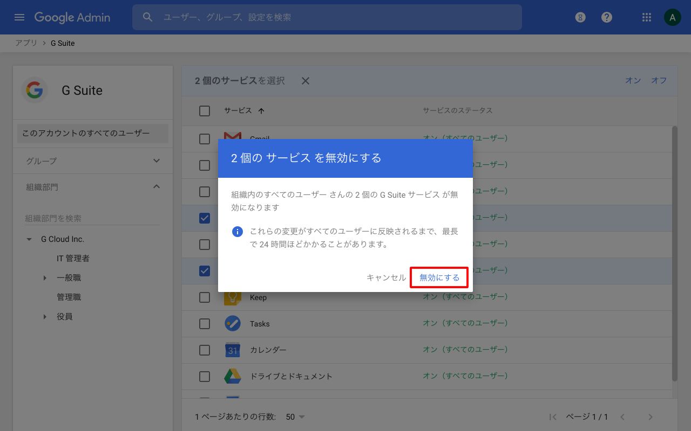The width and height of the screenshot is (691, 431).
Task: Open the rows per page dropdown
Action: click(295, 417)
